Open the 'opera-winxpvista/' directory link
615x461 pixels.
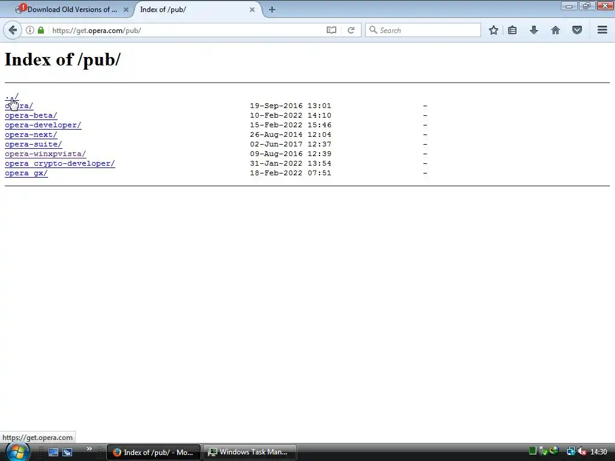[x=46, y=154]
